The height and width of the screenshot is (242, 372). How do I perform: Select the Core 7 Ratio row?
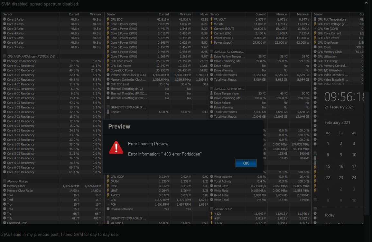tap(52, 47)
